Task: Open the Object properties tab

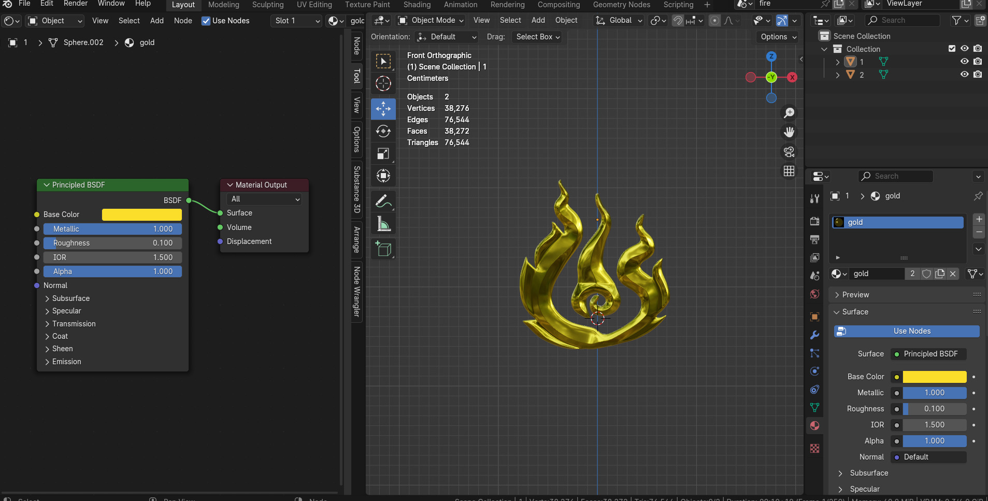Action: click(x=814, y=317)
